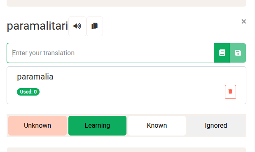Click the green Learning status button
255x152 pixels.
point(97,126)
